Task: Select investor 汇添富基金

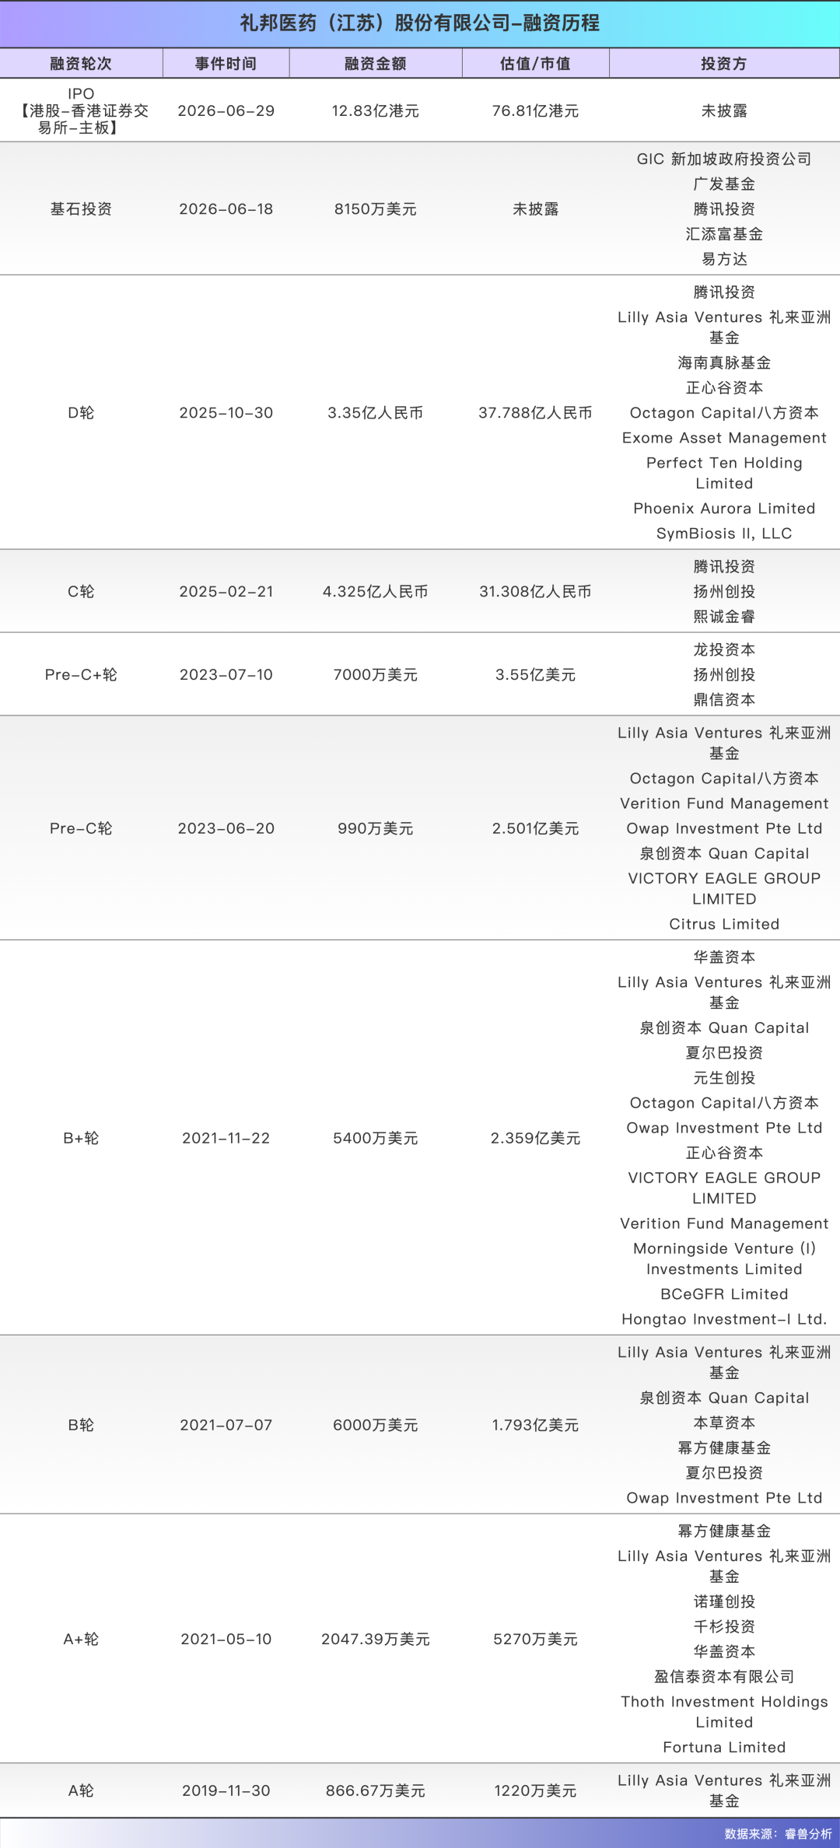Action: (x=724, y=234)
